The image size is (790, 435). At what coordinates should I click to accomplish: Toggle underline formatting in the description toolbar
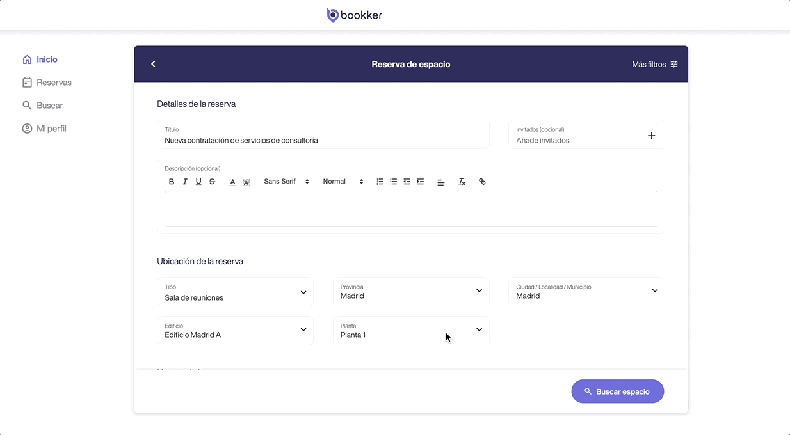(x=198, y=182)
